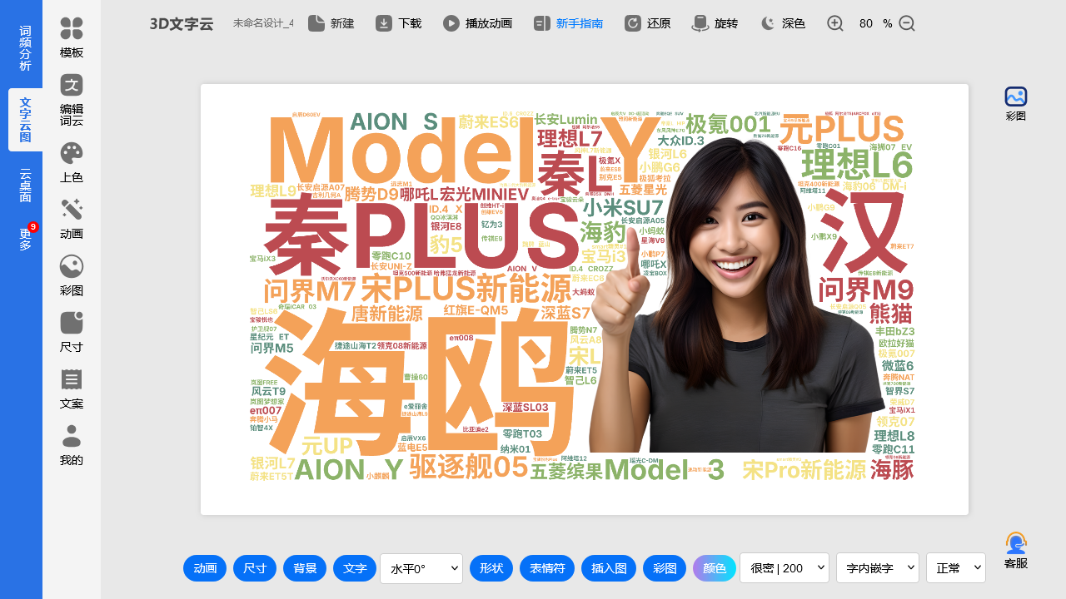This screenshot has width=1066, height=599.
Task: Click the word 五菱缤果 in the cloud
Action: coord(566,473)
